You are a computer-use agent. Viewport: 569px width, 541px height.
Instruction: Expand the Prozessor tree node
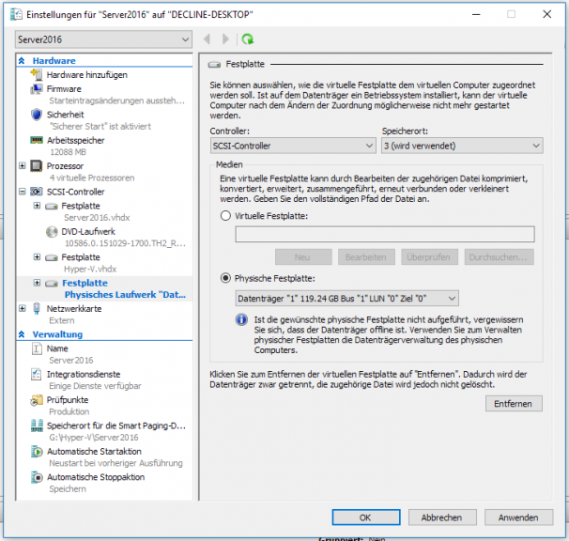pos(23,166)
